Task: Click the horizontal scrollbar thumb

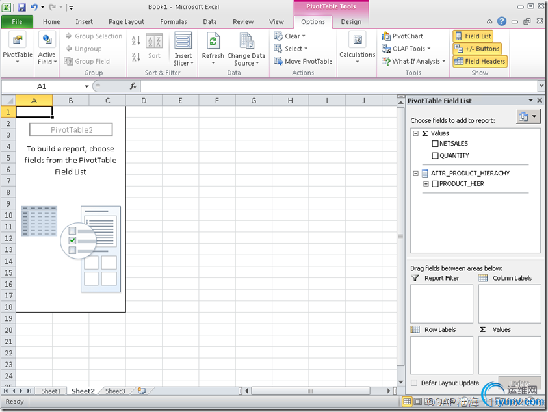Action: [310, 391]
